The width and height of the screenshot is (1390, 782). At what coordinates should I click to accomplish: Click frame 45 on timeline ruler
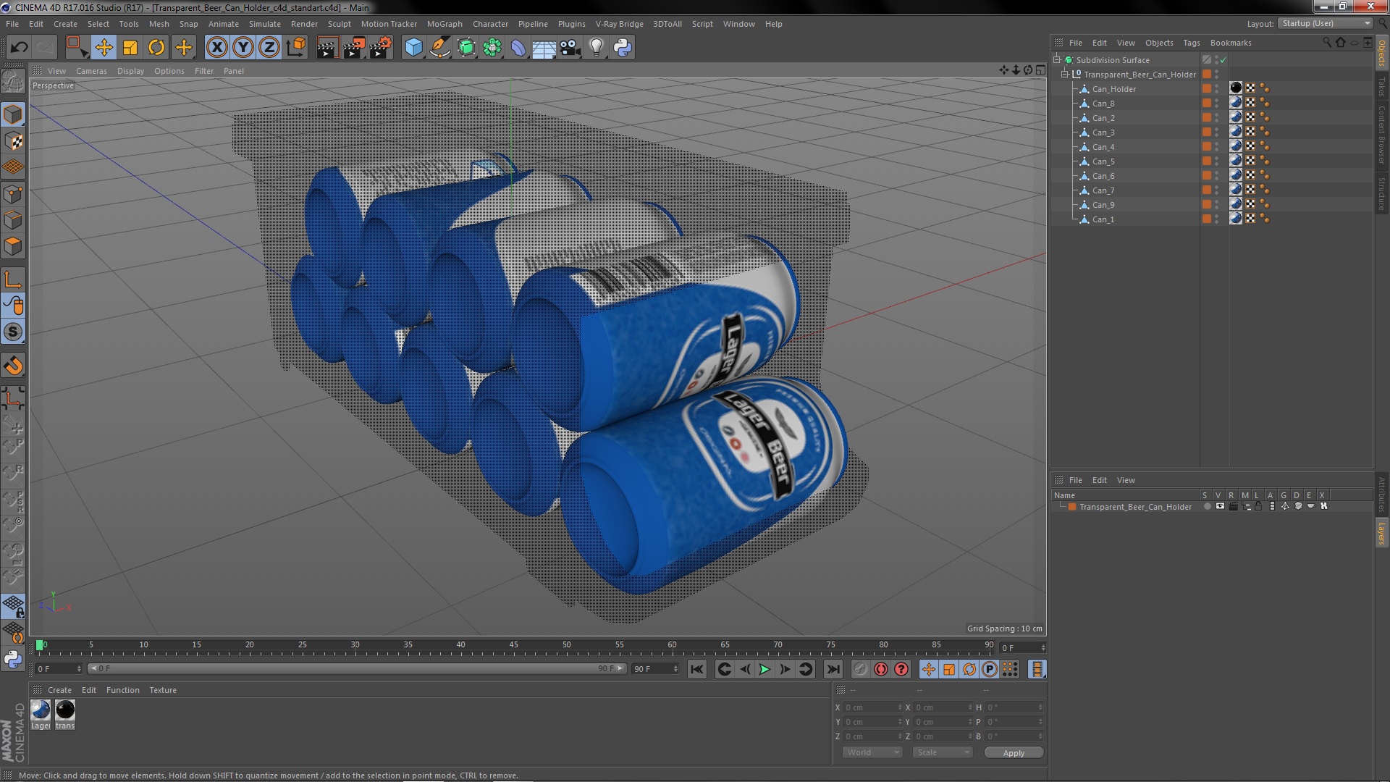tap(513, 644)
